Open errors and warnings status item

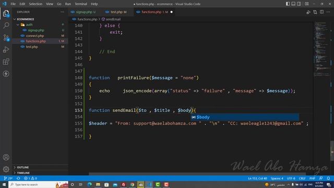click(x=30, y=178)
